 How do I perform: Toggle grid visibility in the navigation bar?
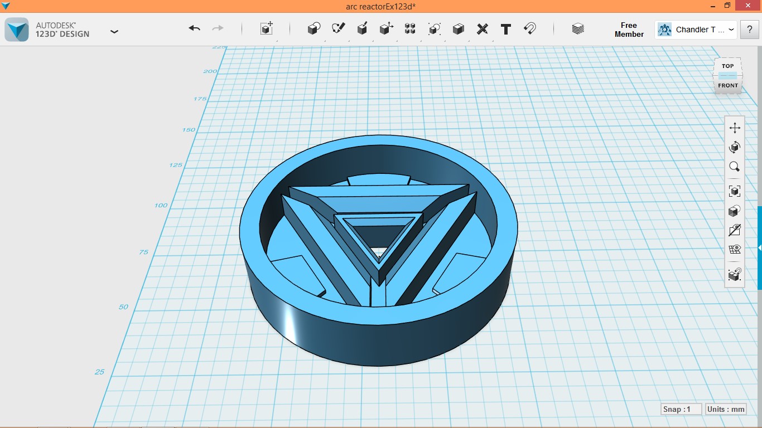[735, 249]
